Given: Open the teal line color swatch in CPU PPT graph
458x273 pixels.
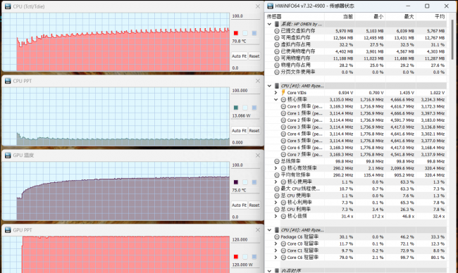Looking at the screenshot, I should coord(236,108).
